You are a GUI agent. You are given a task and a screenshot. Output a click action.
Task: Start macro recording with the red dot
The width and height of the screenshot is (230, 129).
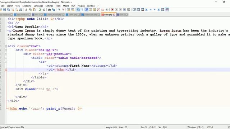tap(112, 10)
